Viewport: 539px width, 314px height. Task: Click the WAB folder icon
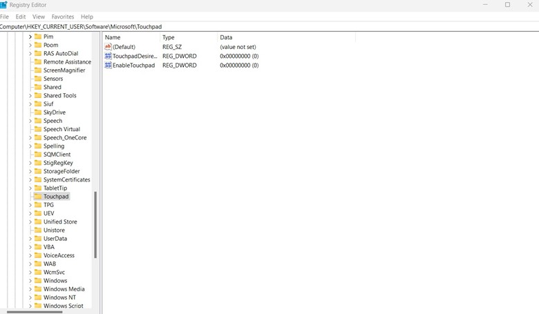38,264
